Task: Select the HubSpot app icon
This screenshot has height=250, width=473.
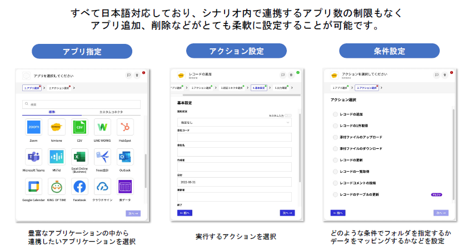Action: coord(125,127)
